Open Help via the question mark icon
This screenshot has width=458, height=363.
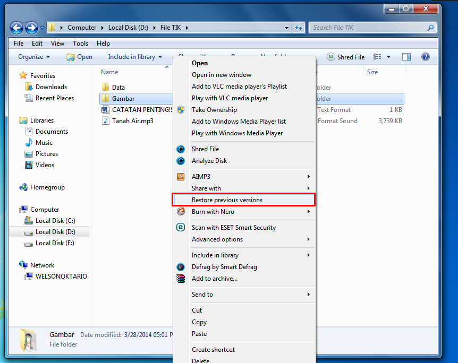426,57
